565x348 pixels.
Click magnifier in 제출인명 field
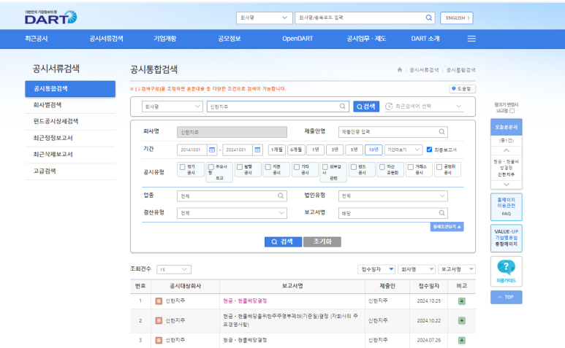(441, 132)
